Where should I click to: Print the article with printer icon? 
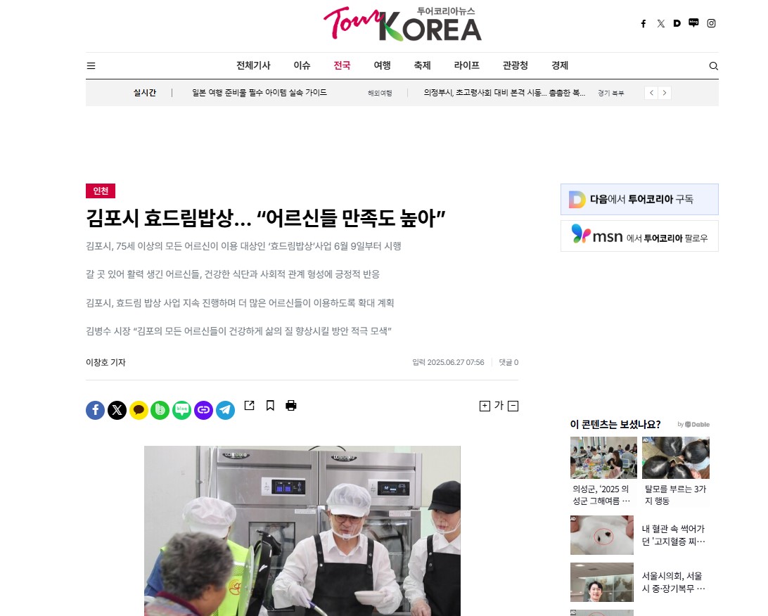291,406
